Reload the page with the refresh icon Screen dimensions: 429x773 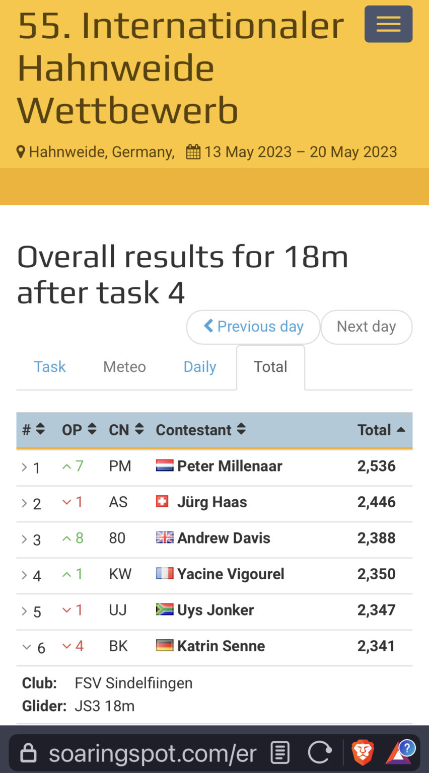(x=320, y=753)
